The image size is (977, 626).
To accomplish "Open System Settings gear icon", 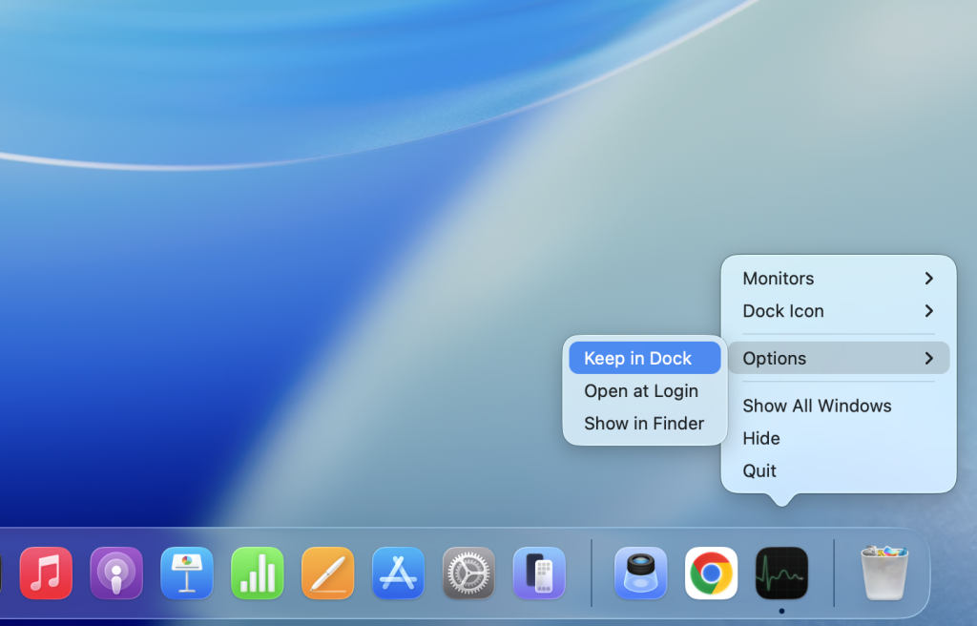I will click(x=468, y=573).
